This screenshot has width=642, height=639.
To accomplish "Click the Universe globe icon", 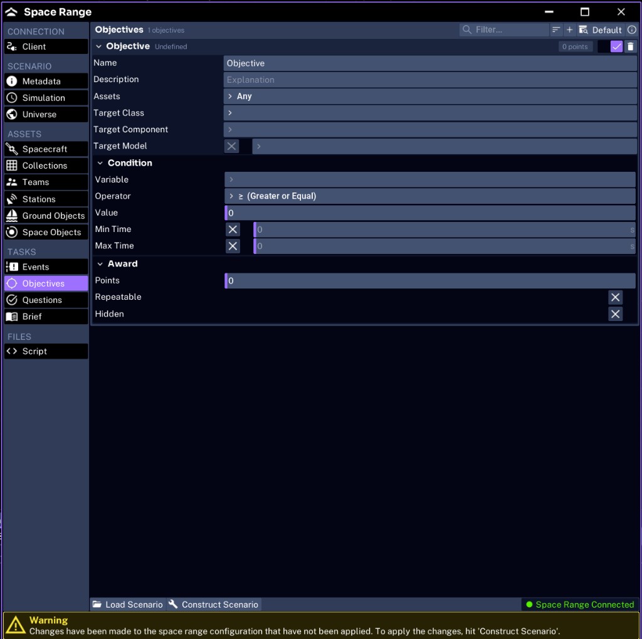I will click(12, 114).
